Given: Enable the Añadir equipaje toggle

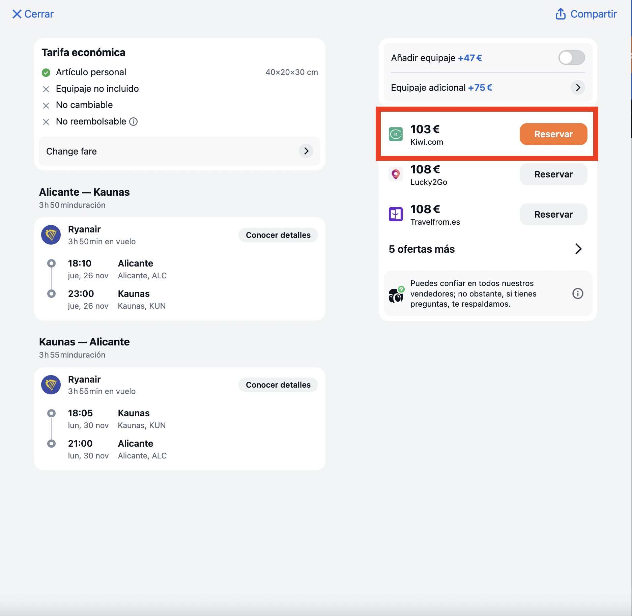Looking at the screenshot, I should (572, 58).
